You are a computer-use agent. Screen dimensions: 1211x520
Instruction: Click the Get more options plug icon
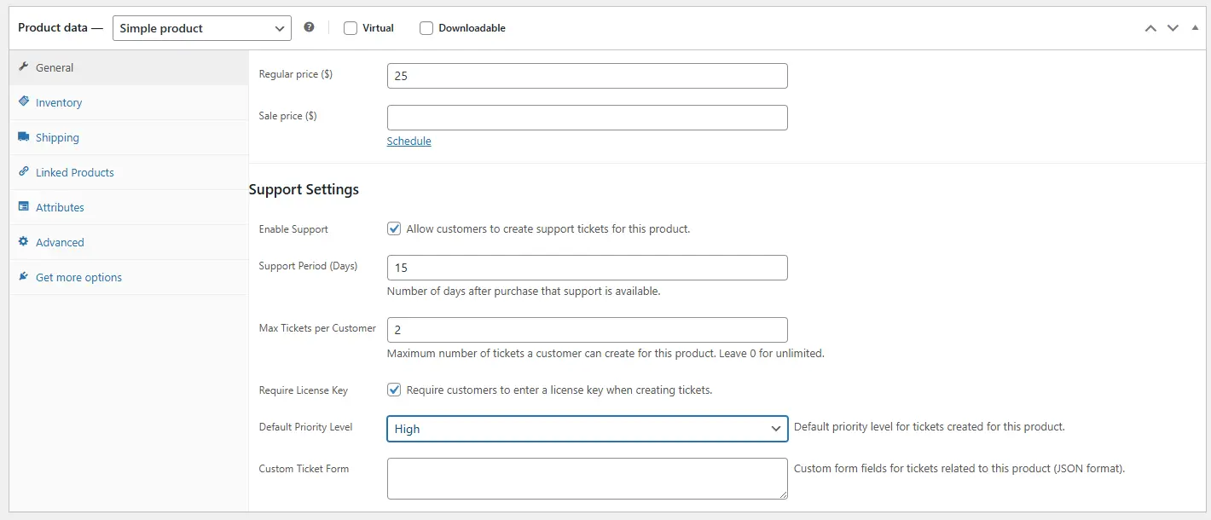24,277
